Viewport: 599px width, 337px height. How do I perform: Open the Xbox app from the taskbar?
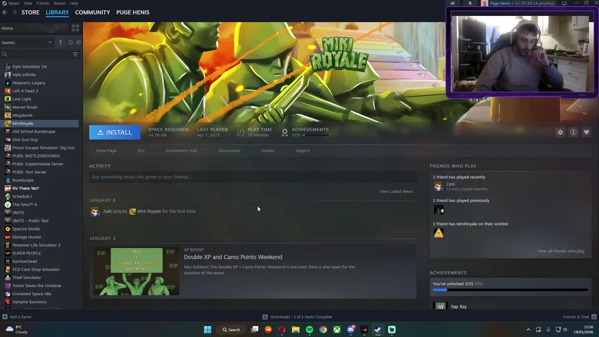point(337,330)
